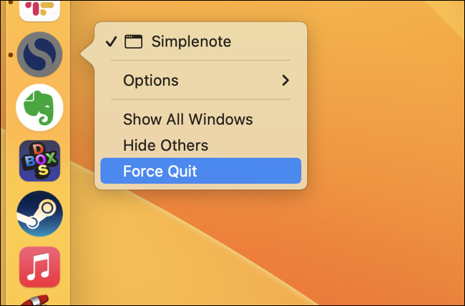
Task: Click orange wallpaper right of the menu
Action: pyautogui.click(x=386, y=119)
